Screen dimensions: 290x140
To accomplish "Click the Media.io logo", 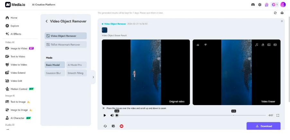I will click(15, 4).
